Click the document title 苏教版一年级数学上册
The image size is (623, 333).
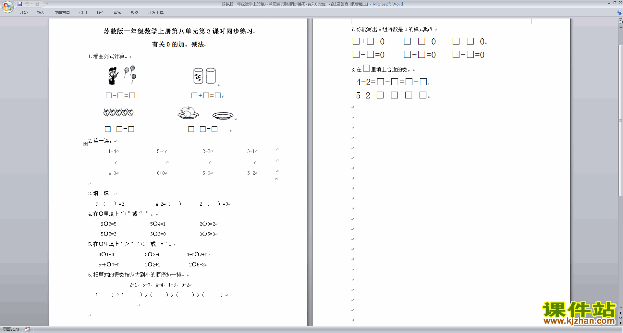(178, 31)
